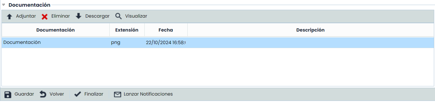Screen dimensions: 435x102
Task: Click the Volver back arrow icon
Action: coord(43,94)
